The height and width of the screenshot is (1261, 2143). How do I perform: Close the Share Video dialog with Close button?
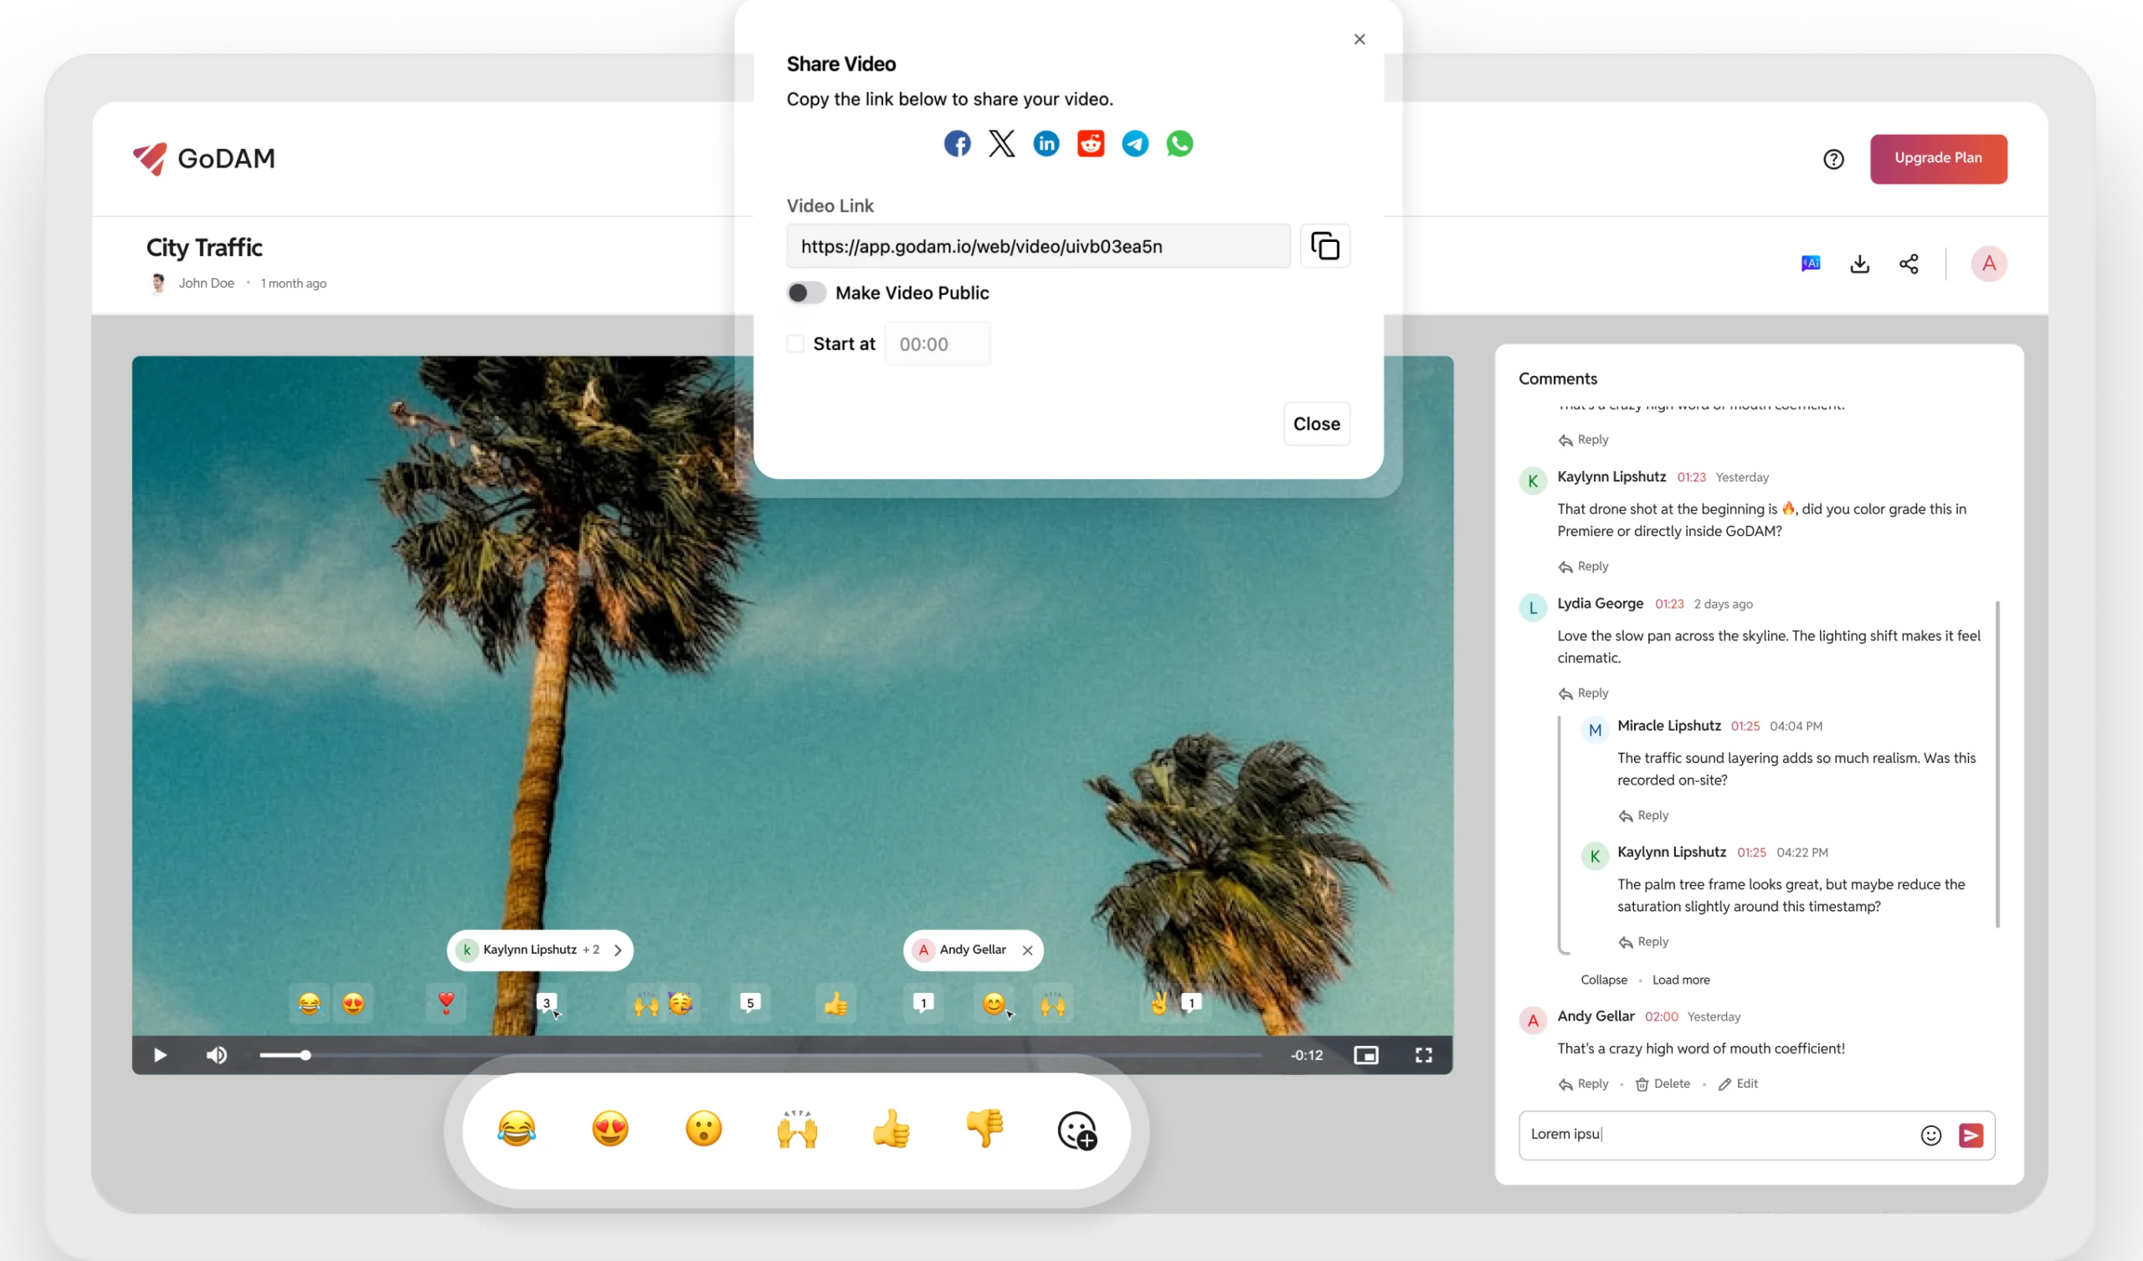(x=1316, y=424)
